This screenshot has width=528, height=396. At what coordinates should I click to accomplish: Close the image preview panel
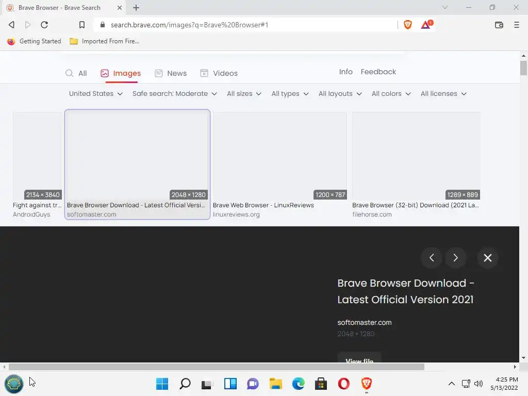coord(488,258)
